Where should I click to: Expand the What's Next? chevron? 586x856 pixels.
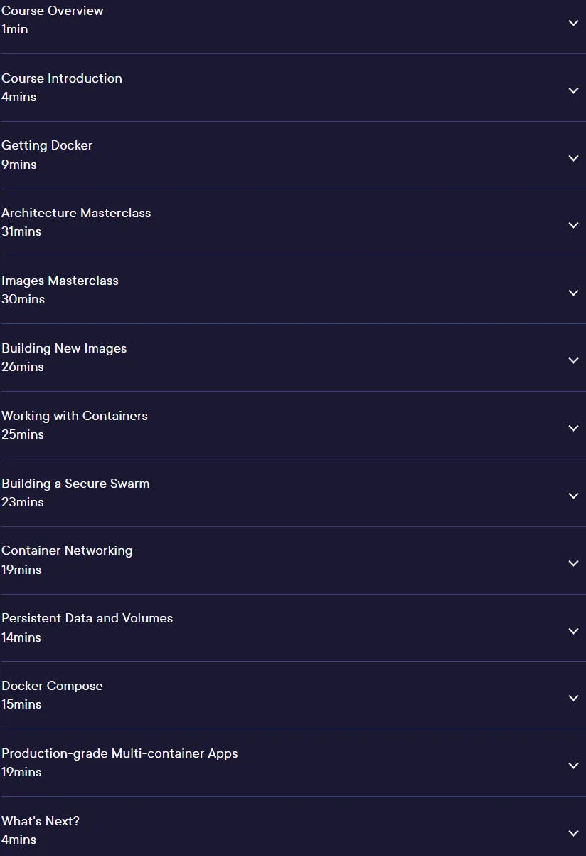coord(573,833)
